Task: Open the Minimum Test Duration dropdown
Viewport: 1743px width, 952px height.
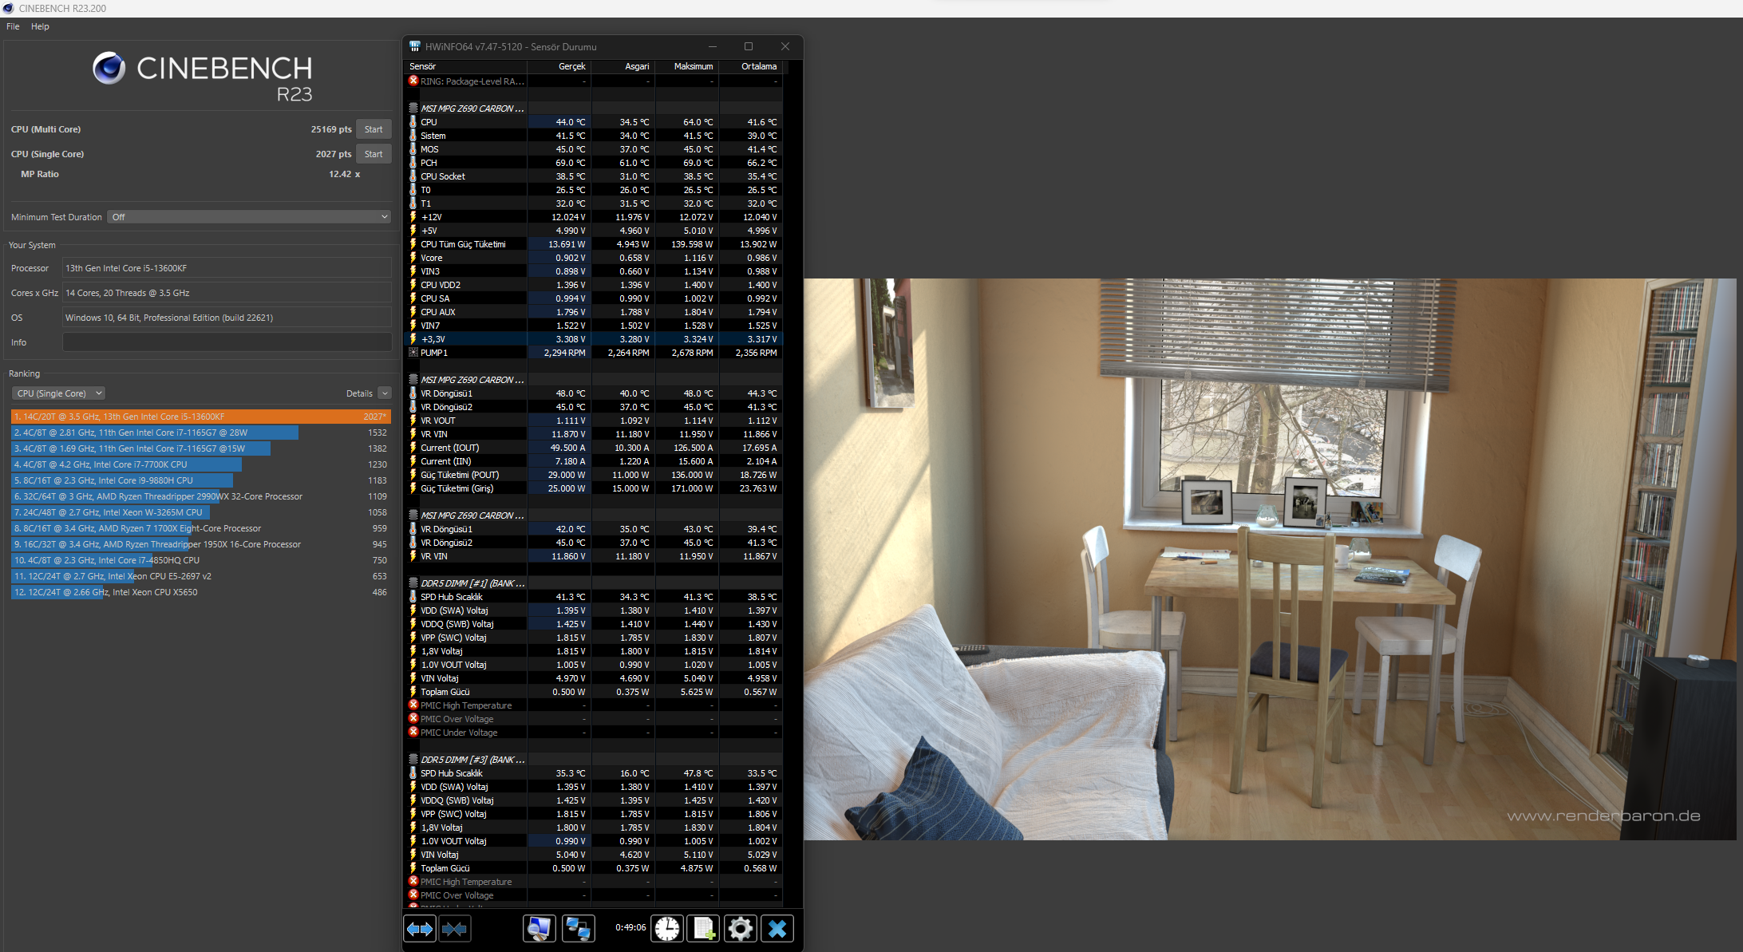Action: (x=249, y=217)
